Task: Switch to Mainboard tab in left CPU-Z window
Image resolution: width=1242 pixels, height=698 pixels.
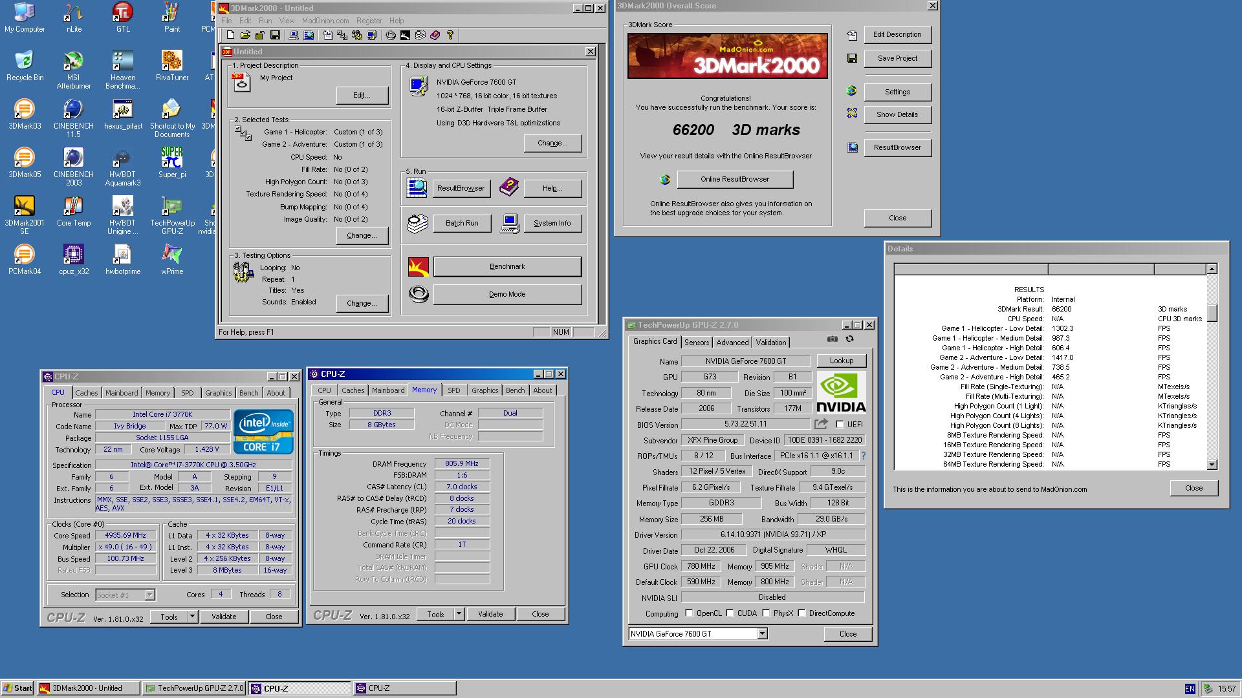Action: point(122,393)
